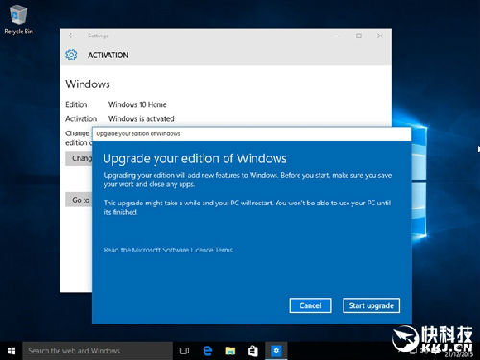This screenshot has height=360, width=480.
Task: Open the Windows Start menu
Action: pos(12,351)
